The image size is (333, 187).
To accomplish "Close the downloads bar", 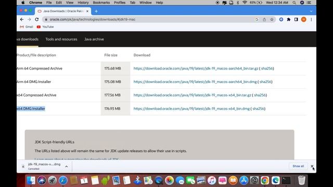I will 312,166.
